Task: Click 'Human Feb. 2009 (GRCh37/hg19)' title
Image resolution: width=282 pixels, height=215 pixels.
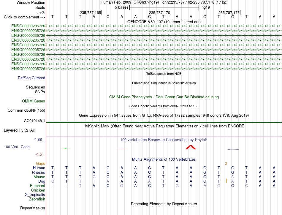Action: pyautogui.click(x=130, y=2)
